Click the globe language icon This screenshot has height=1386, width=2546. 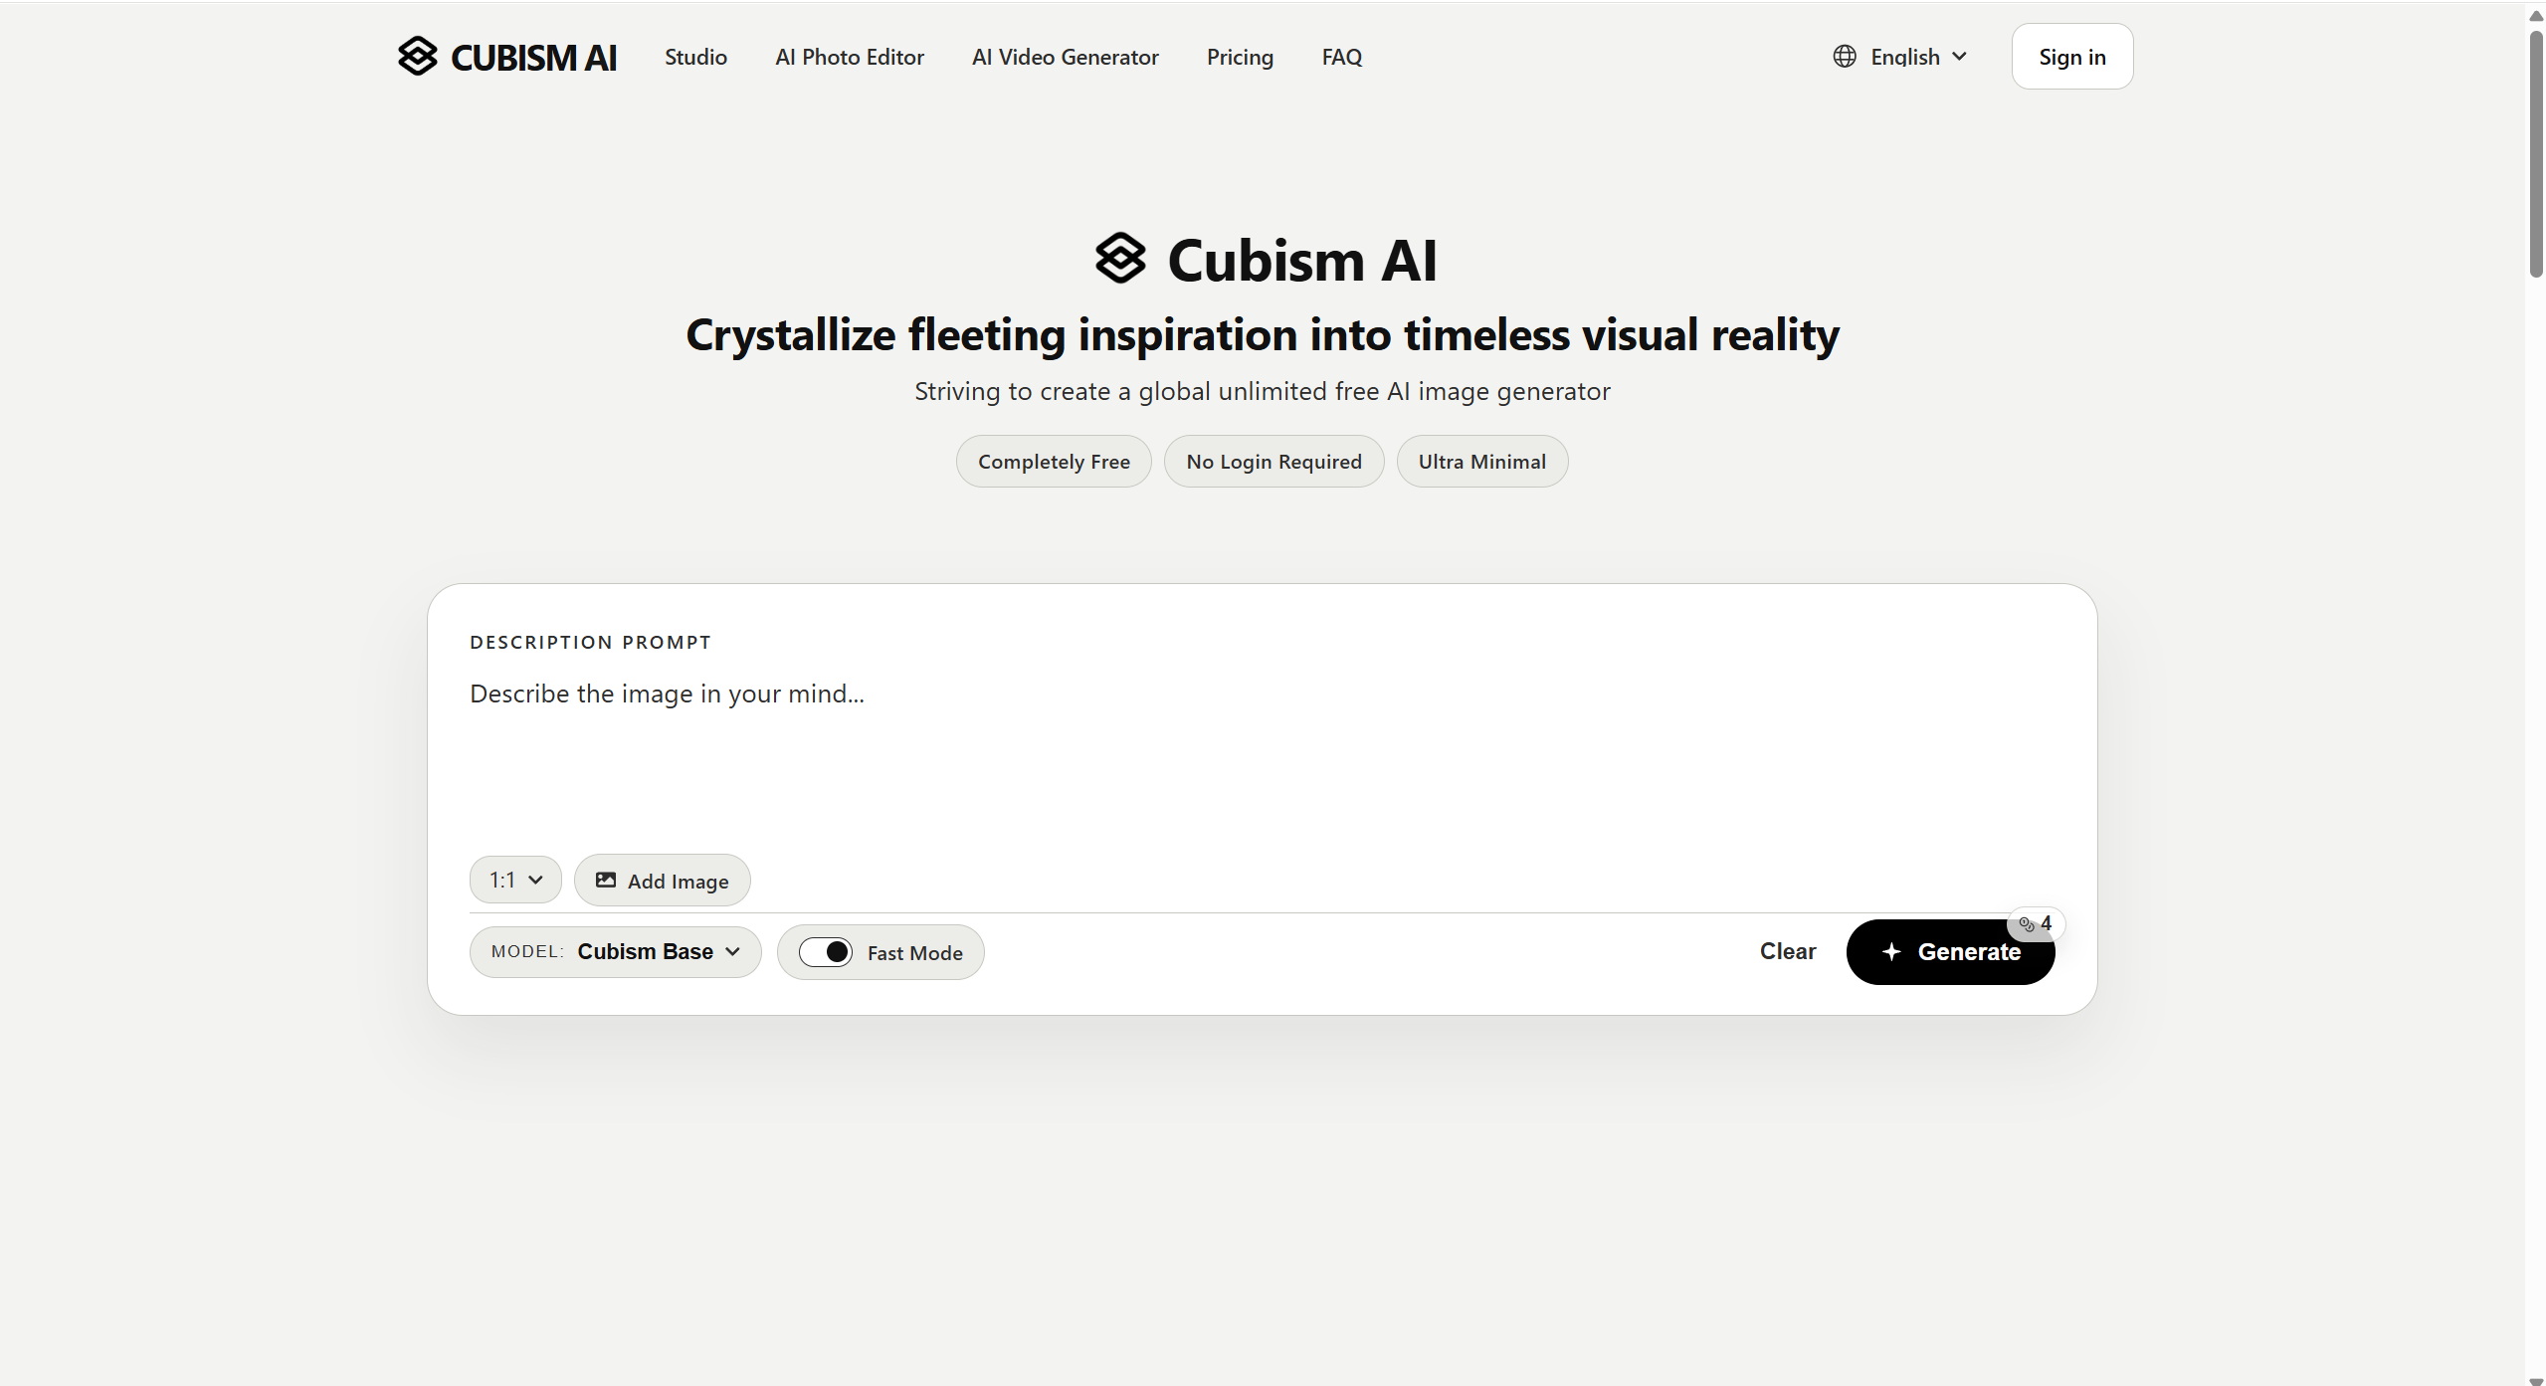click(1844, 57)
